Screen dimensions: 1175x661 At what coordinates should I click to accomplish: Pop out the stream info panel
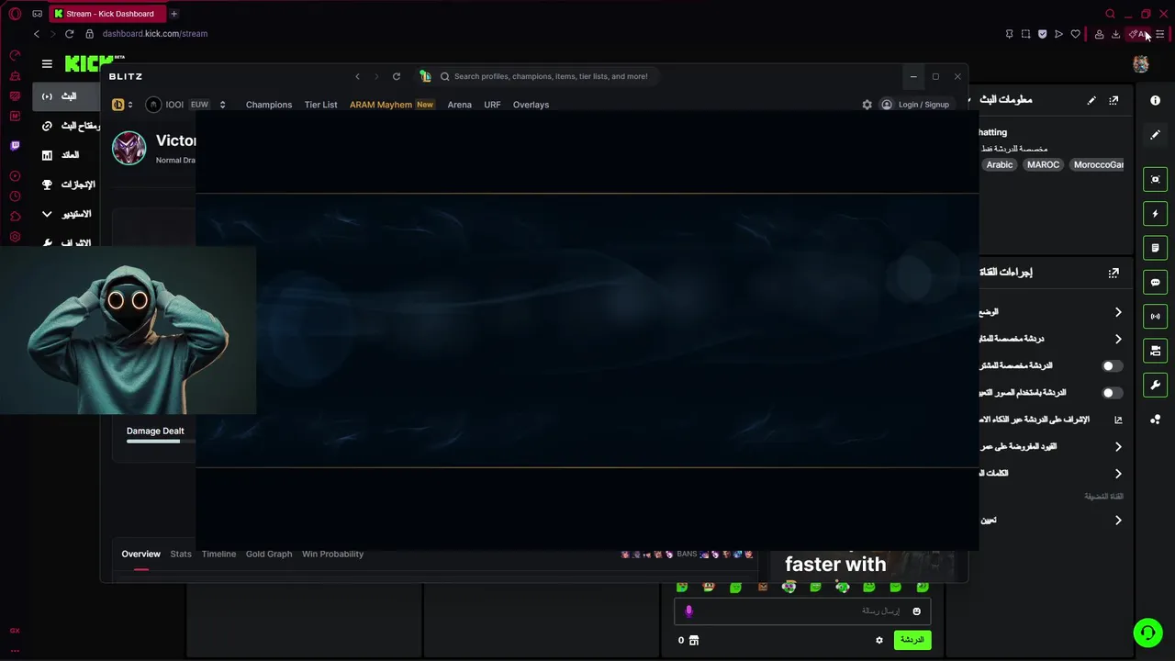coord(1113,100)
